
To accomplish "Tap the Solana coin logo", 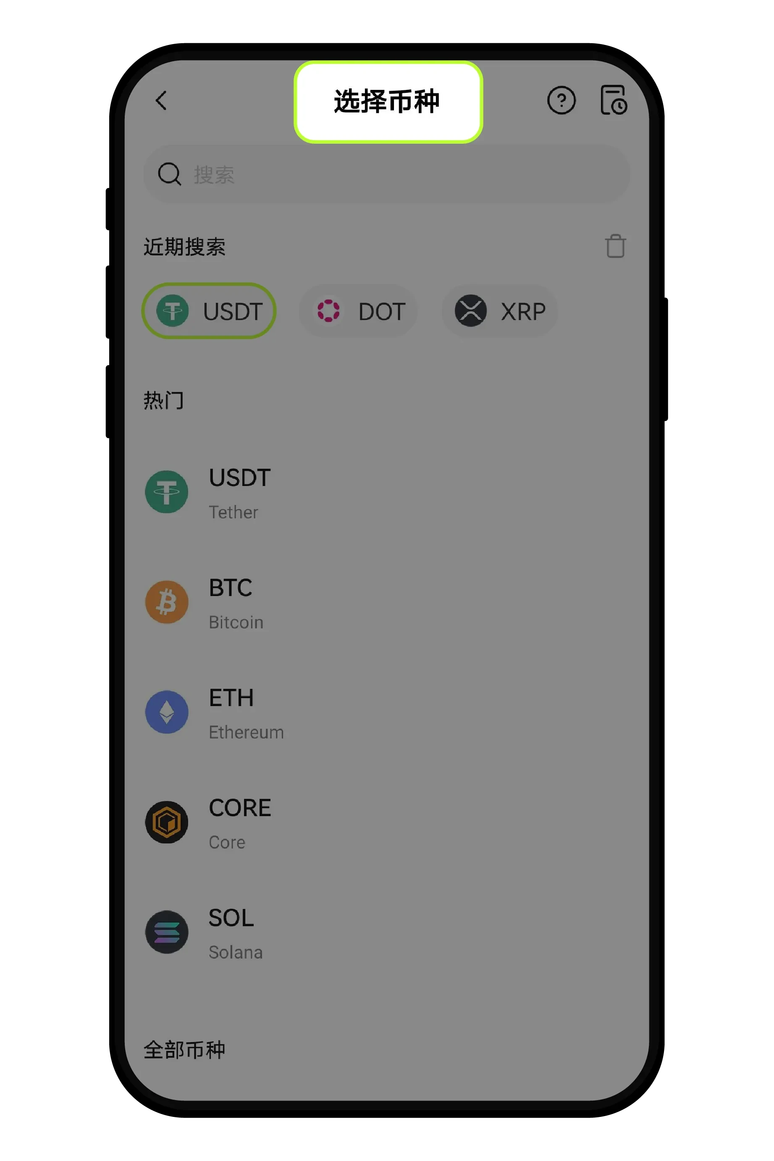I will (x=166, y=932).
